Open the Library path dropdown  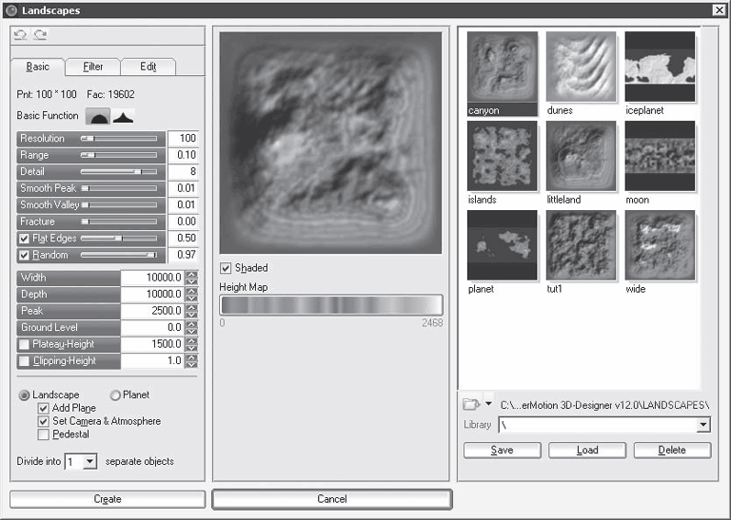(702, 425)
